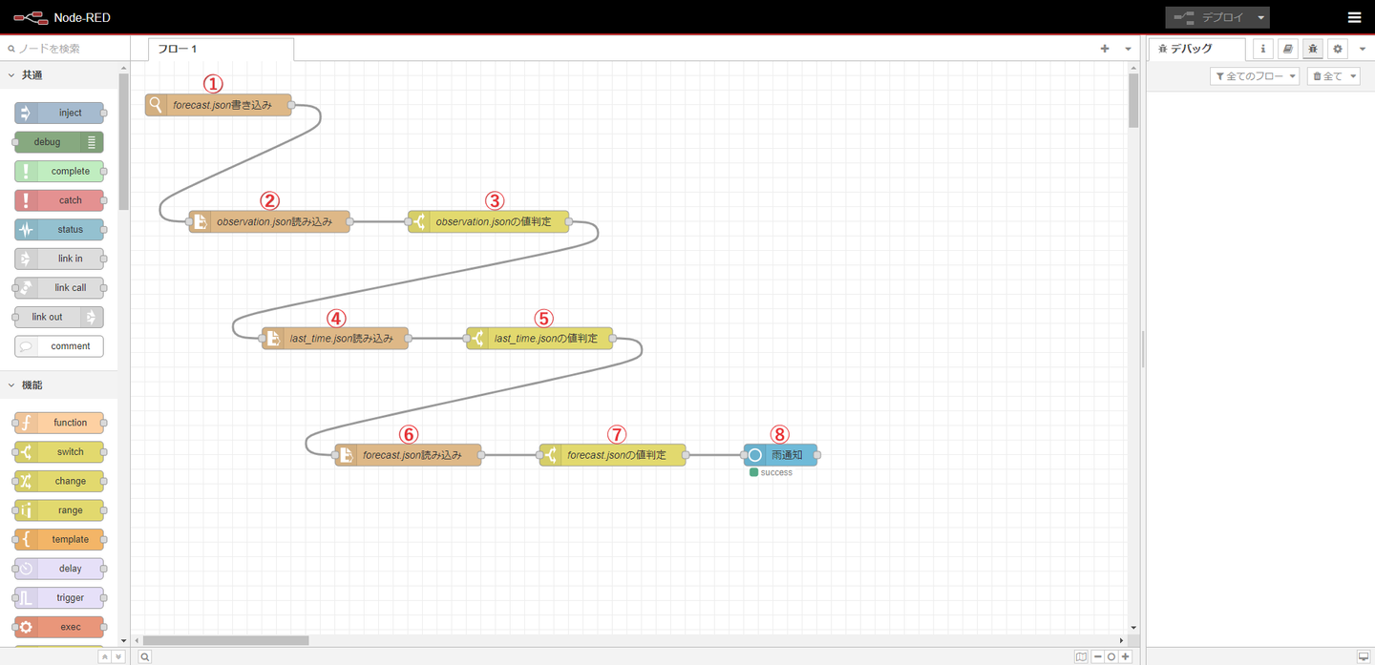Select the link call node in palette

[59, 288]
